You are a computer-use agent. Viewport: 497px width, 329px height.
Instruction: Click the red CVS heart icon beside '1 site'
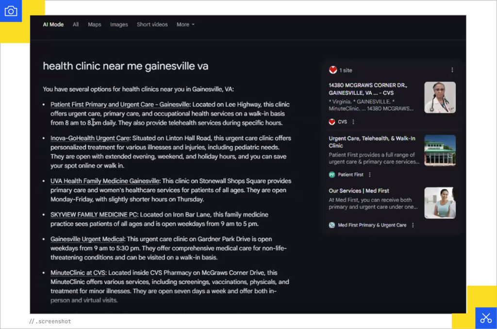click(332, 70)
